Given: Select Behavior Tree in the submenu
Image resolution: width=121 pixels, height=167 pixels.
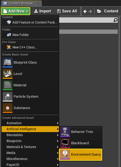Looking at the screenshot, I should tap(81, 132).
